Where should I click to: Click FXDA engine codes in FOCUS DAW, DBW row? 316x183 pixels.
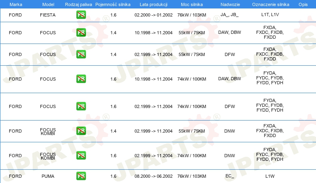point(270,32)
